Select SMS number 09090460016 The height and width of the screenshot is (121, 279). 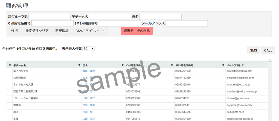183,85
